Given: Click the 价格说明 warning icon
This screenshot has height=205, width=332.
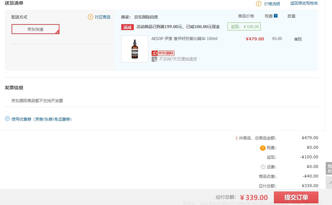Looking at the screenshot, I should tap(259, 4).
